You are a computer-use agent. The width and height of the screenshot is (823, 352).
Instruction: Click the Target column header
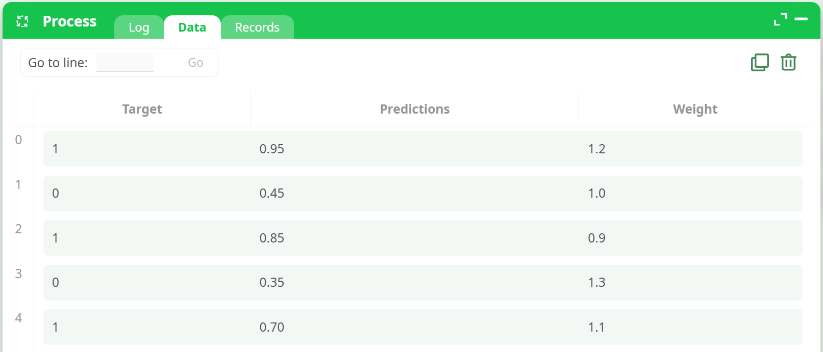(142, 109)
